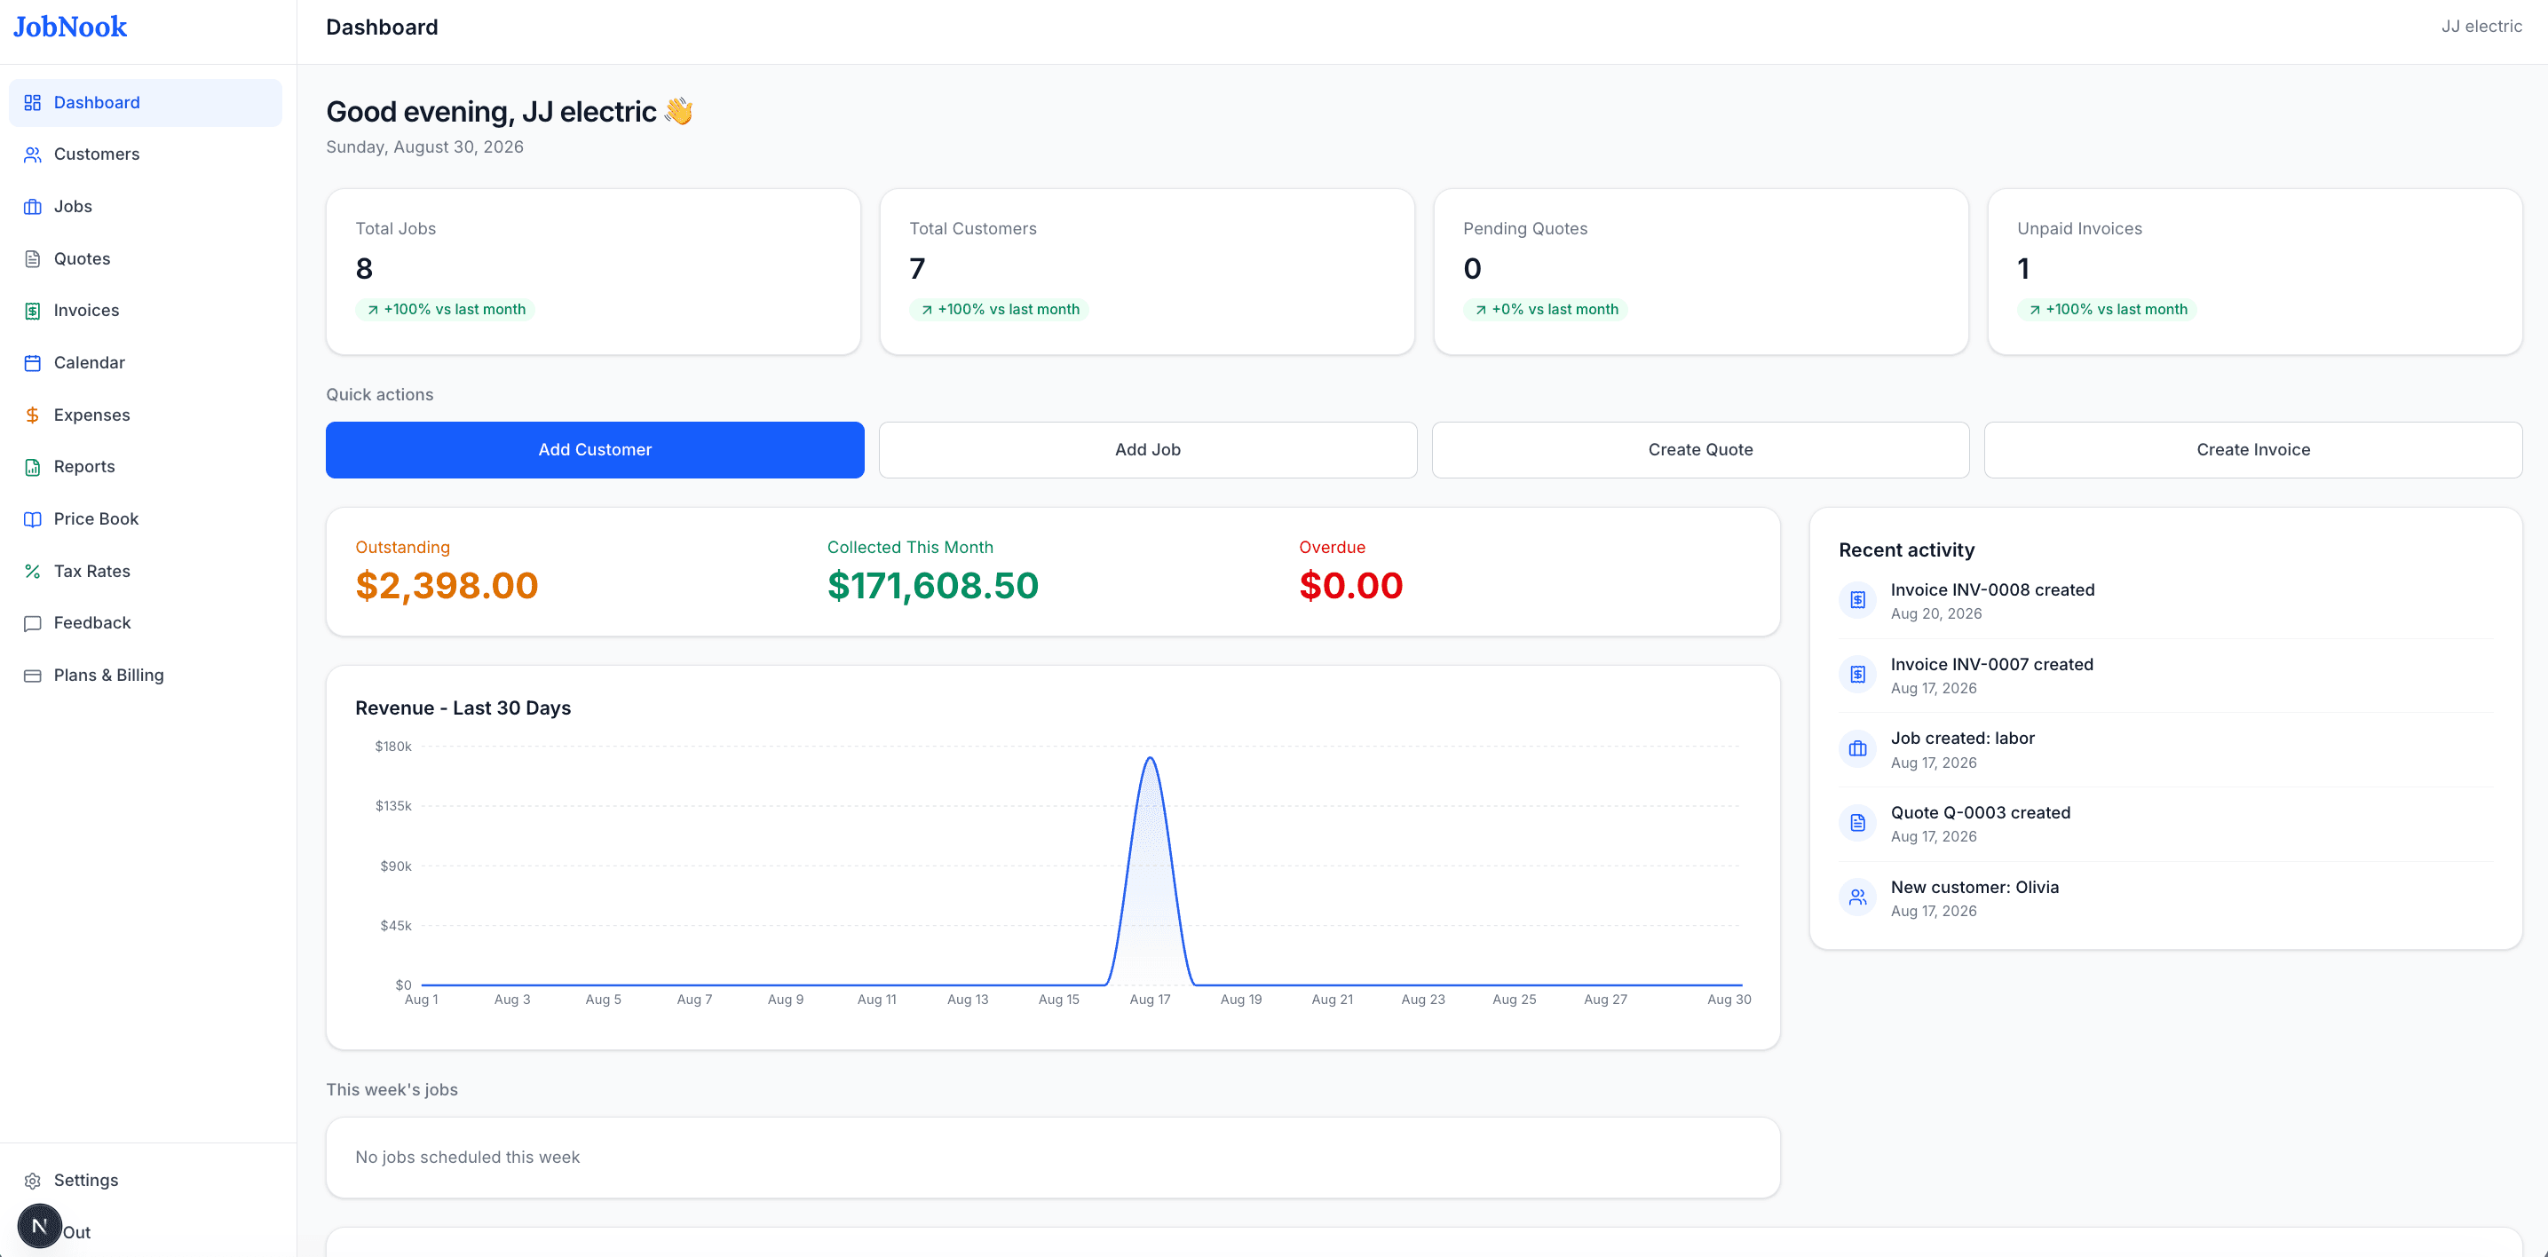Viewport: 2548px width, 1257px height.
Task: Click the trend arrow in Unpaid Invoices badge
Action: point(2035,310)
